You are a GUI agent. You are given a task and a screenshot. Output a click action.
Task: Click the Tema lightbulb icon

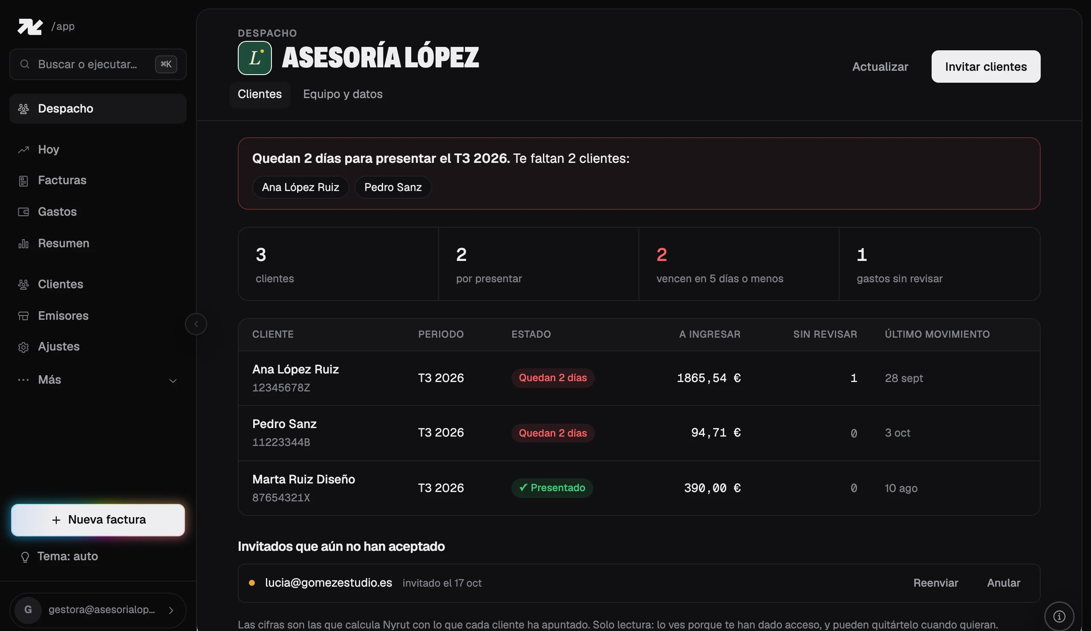coord(25,556)
